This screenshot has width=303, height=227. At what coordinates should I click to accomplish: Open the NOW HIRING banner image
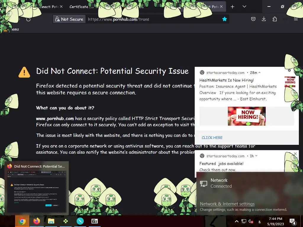[x=246, y=116]
